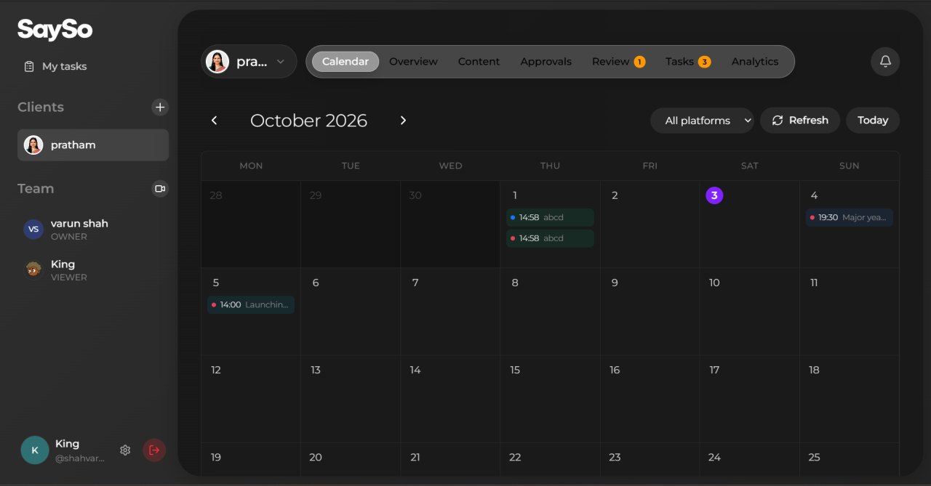Add a new client with plus icon
Image resolution: width=931 pixels, height=486 pixels.
click(x=160, y=107)
